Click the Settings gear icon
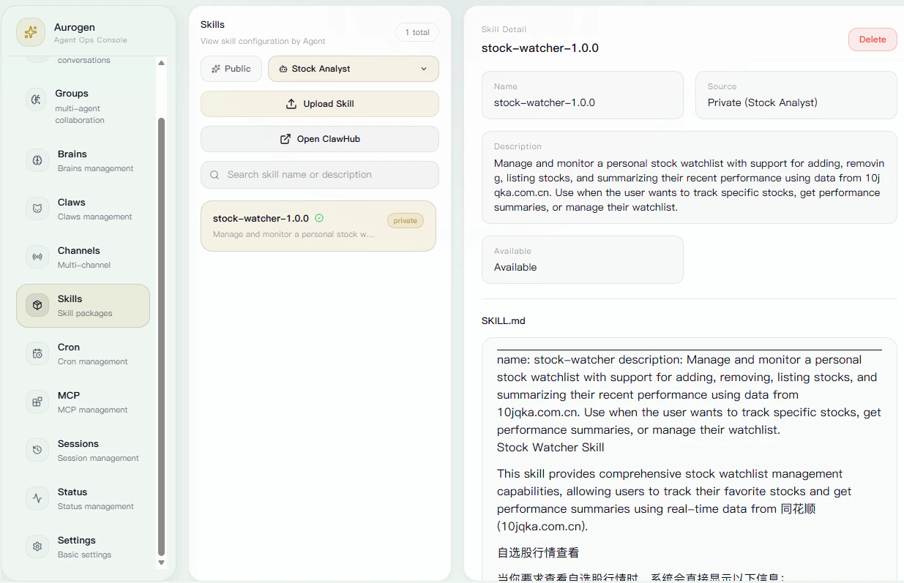Viewport: 904px width, 583px height. click(37, 546)
